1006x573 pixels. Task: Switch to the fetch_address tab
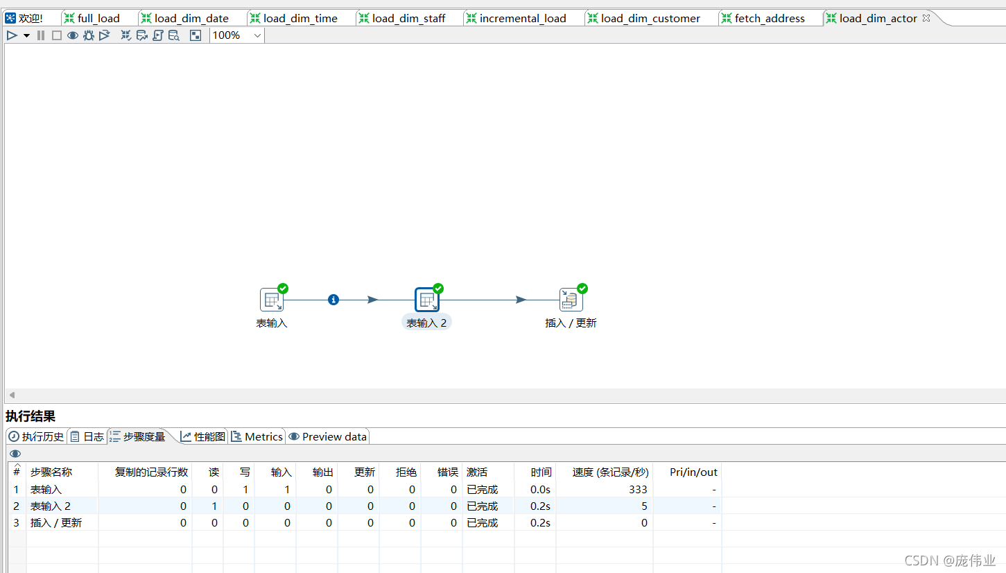(770, 19)
